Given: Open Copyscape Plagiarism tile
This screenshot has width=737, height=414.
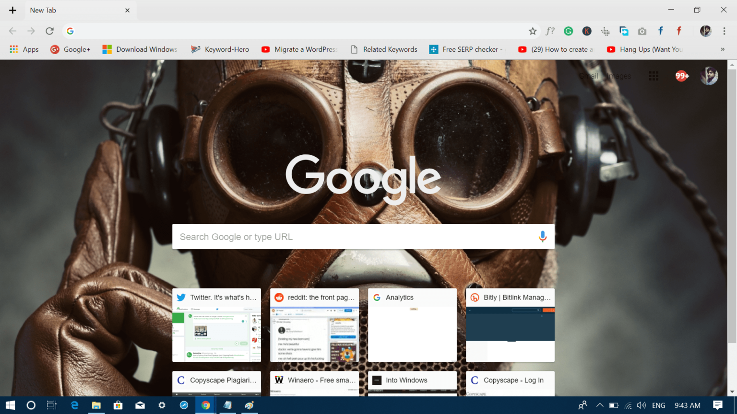Looking at the screenshot, I should pos(217,384).
